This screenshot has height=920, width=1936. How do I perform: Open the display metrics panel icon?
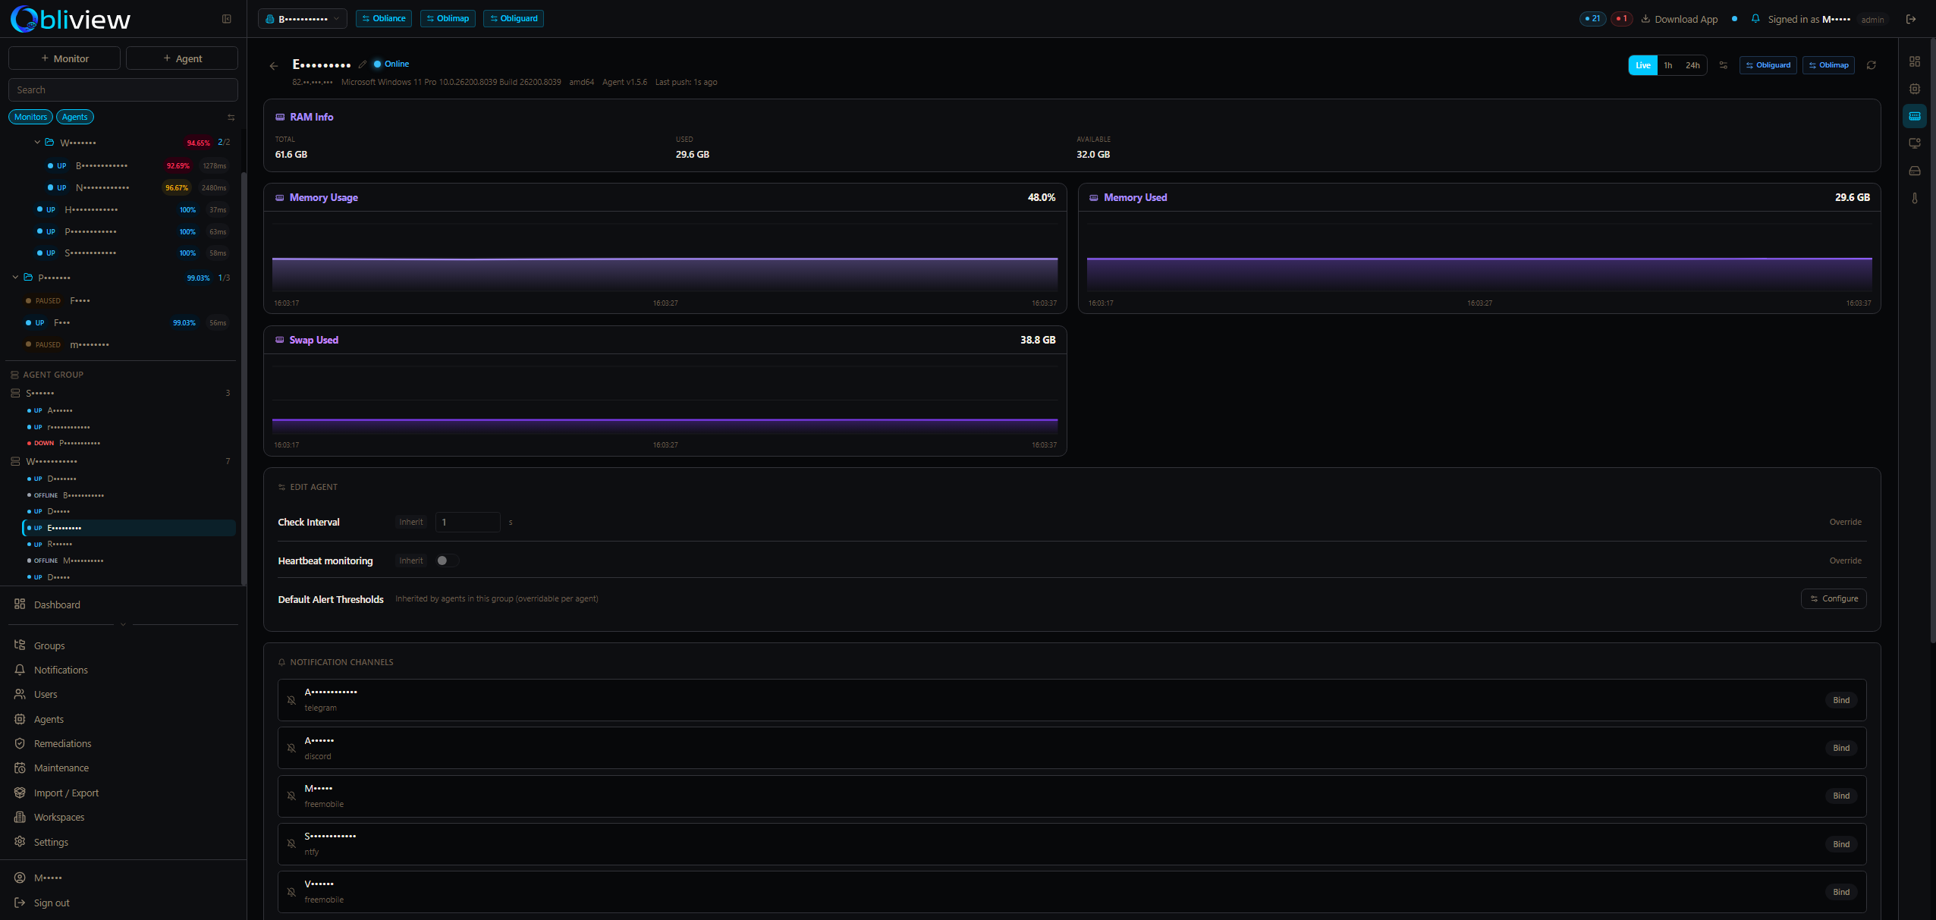pos(1916,143)
